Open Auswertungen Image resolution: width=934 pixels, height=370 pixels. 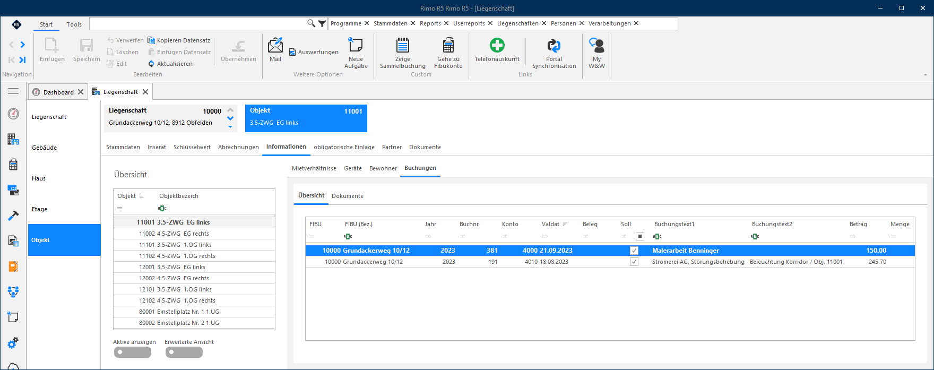pyautogui.click(x=314, y=52)
